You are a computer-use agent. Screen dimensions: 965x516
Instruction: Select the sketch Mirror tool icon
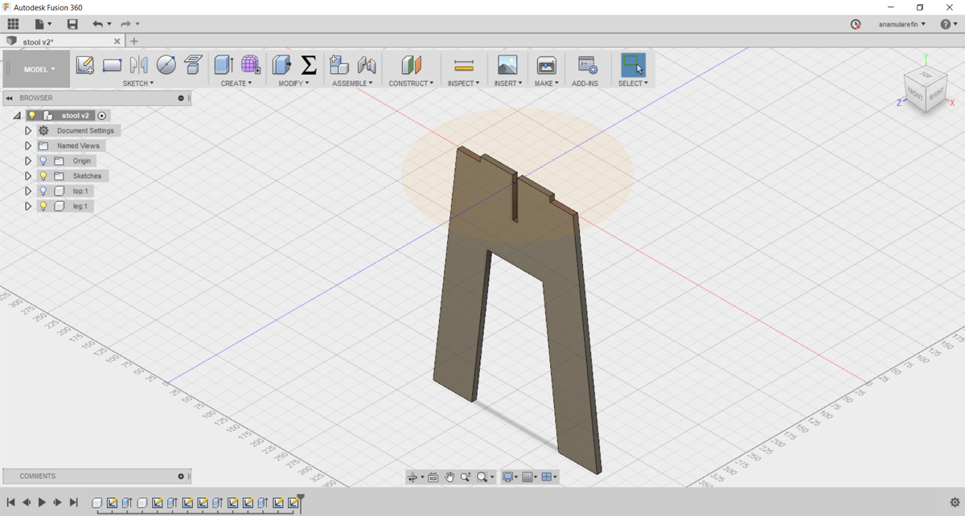(x=138, y=65)
